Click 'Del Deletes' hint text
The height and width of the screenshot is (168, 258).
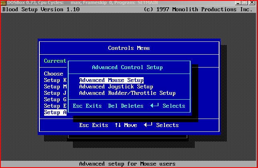pos(126,106)
